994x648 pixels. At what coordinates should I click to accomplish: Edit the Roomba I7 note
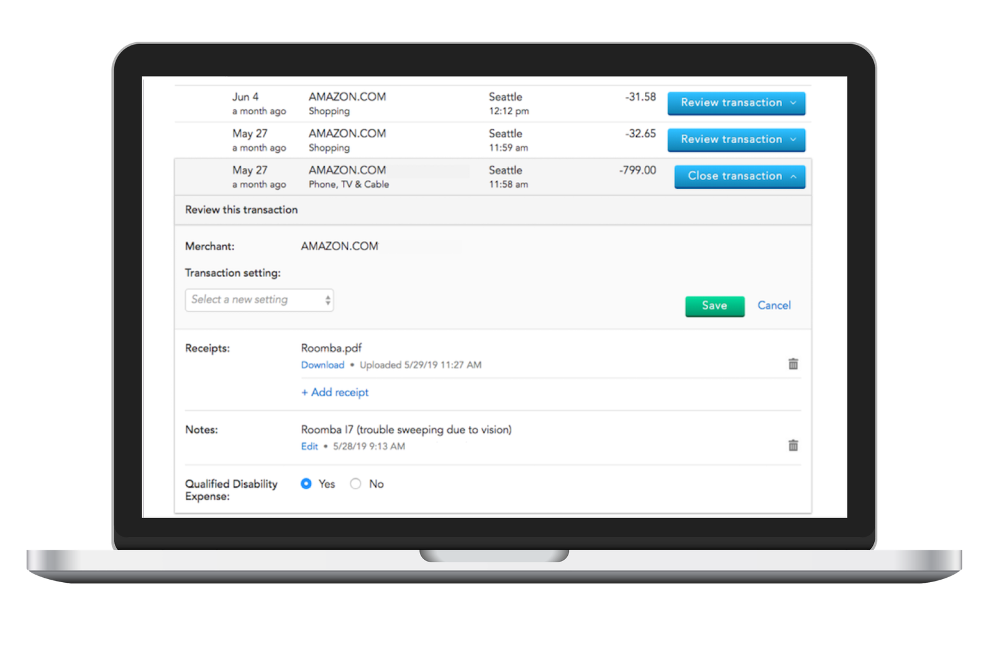coord(309,446)
